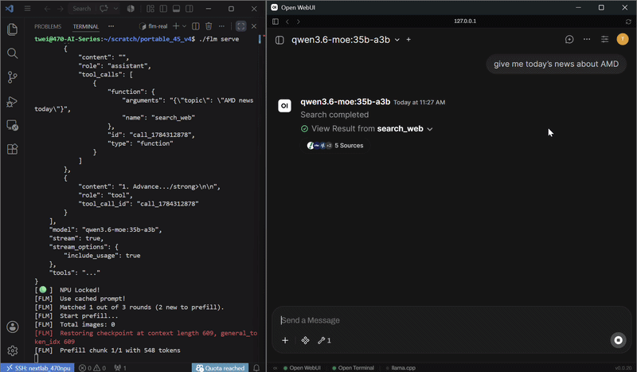Viewport: 637px width, 372px height.
Task: Click the Search completed status text
Action: 334,115
